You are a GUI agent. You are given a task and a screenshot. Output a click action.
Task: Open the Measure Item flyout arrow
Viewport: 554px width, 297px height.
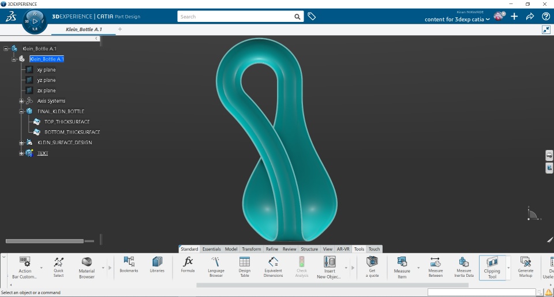click(x=418, y=268)
